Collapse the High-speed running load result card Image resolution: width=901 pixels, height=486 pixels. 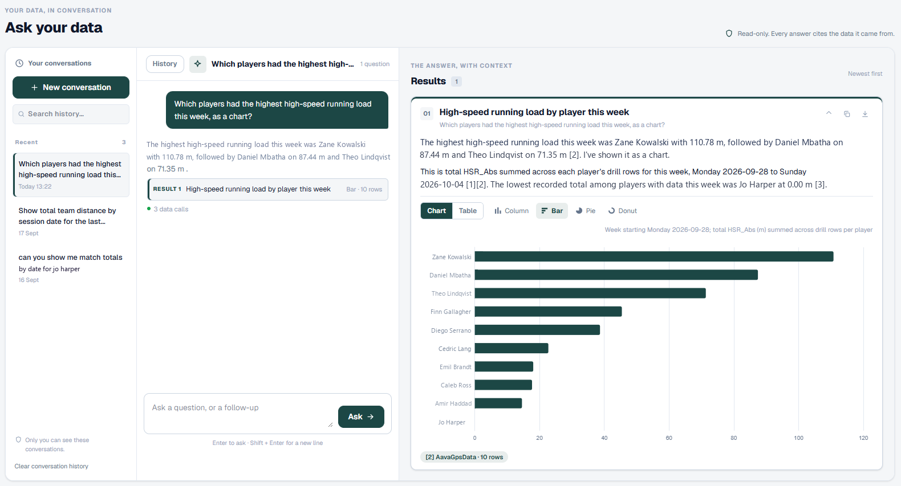click(x=829, y=113)
